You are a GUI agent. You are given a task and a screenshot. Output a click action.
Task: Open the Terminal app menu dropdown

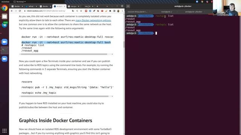[x=20, y=1]
